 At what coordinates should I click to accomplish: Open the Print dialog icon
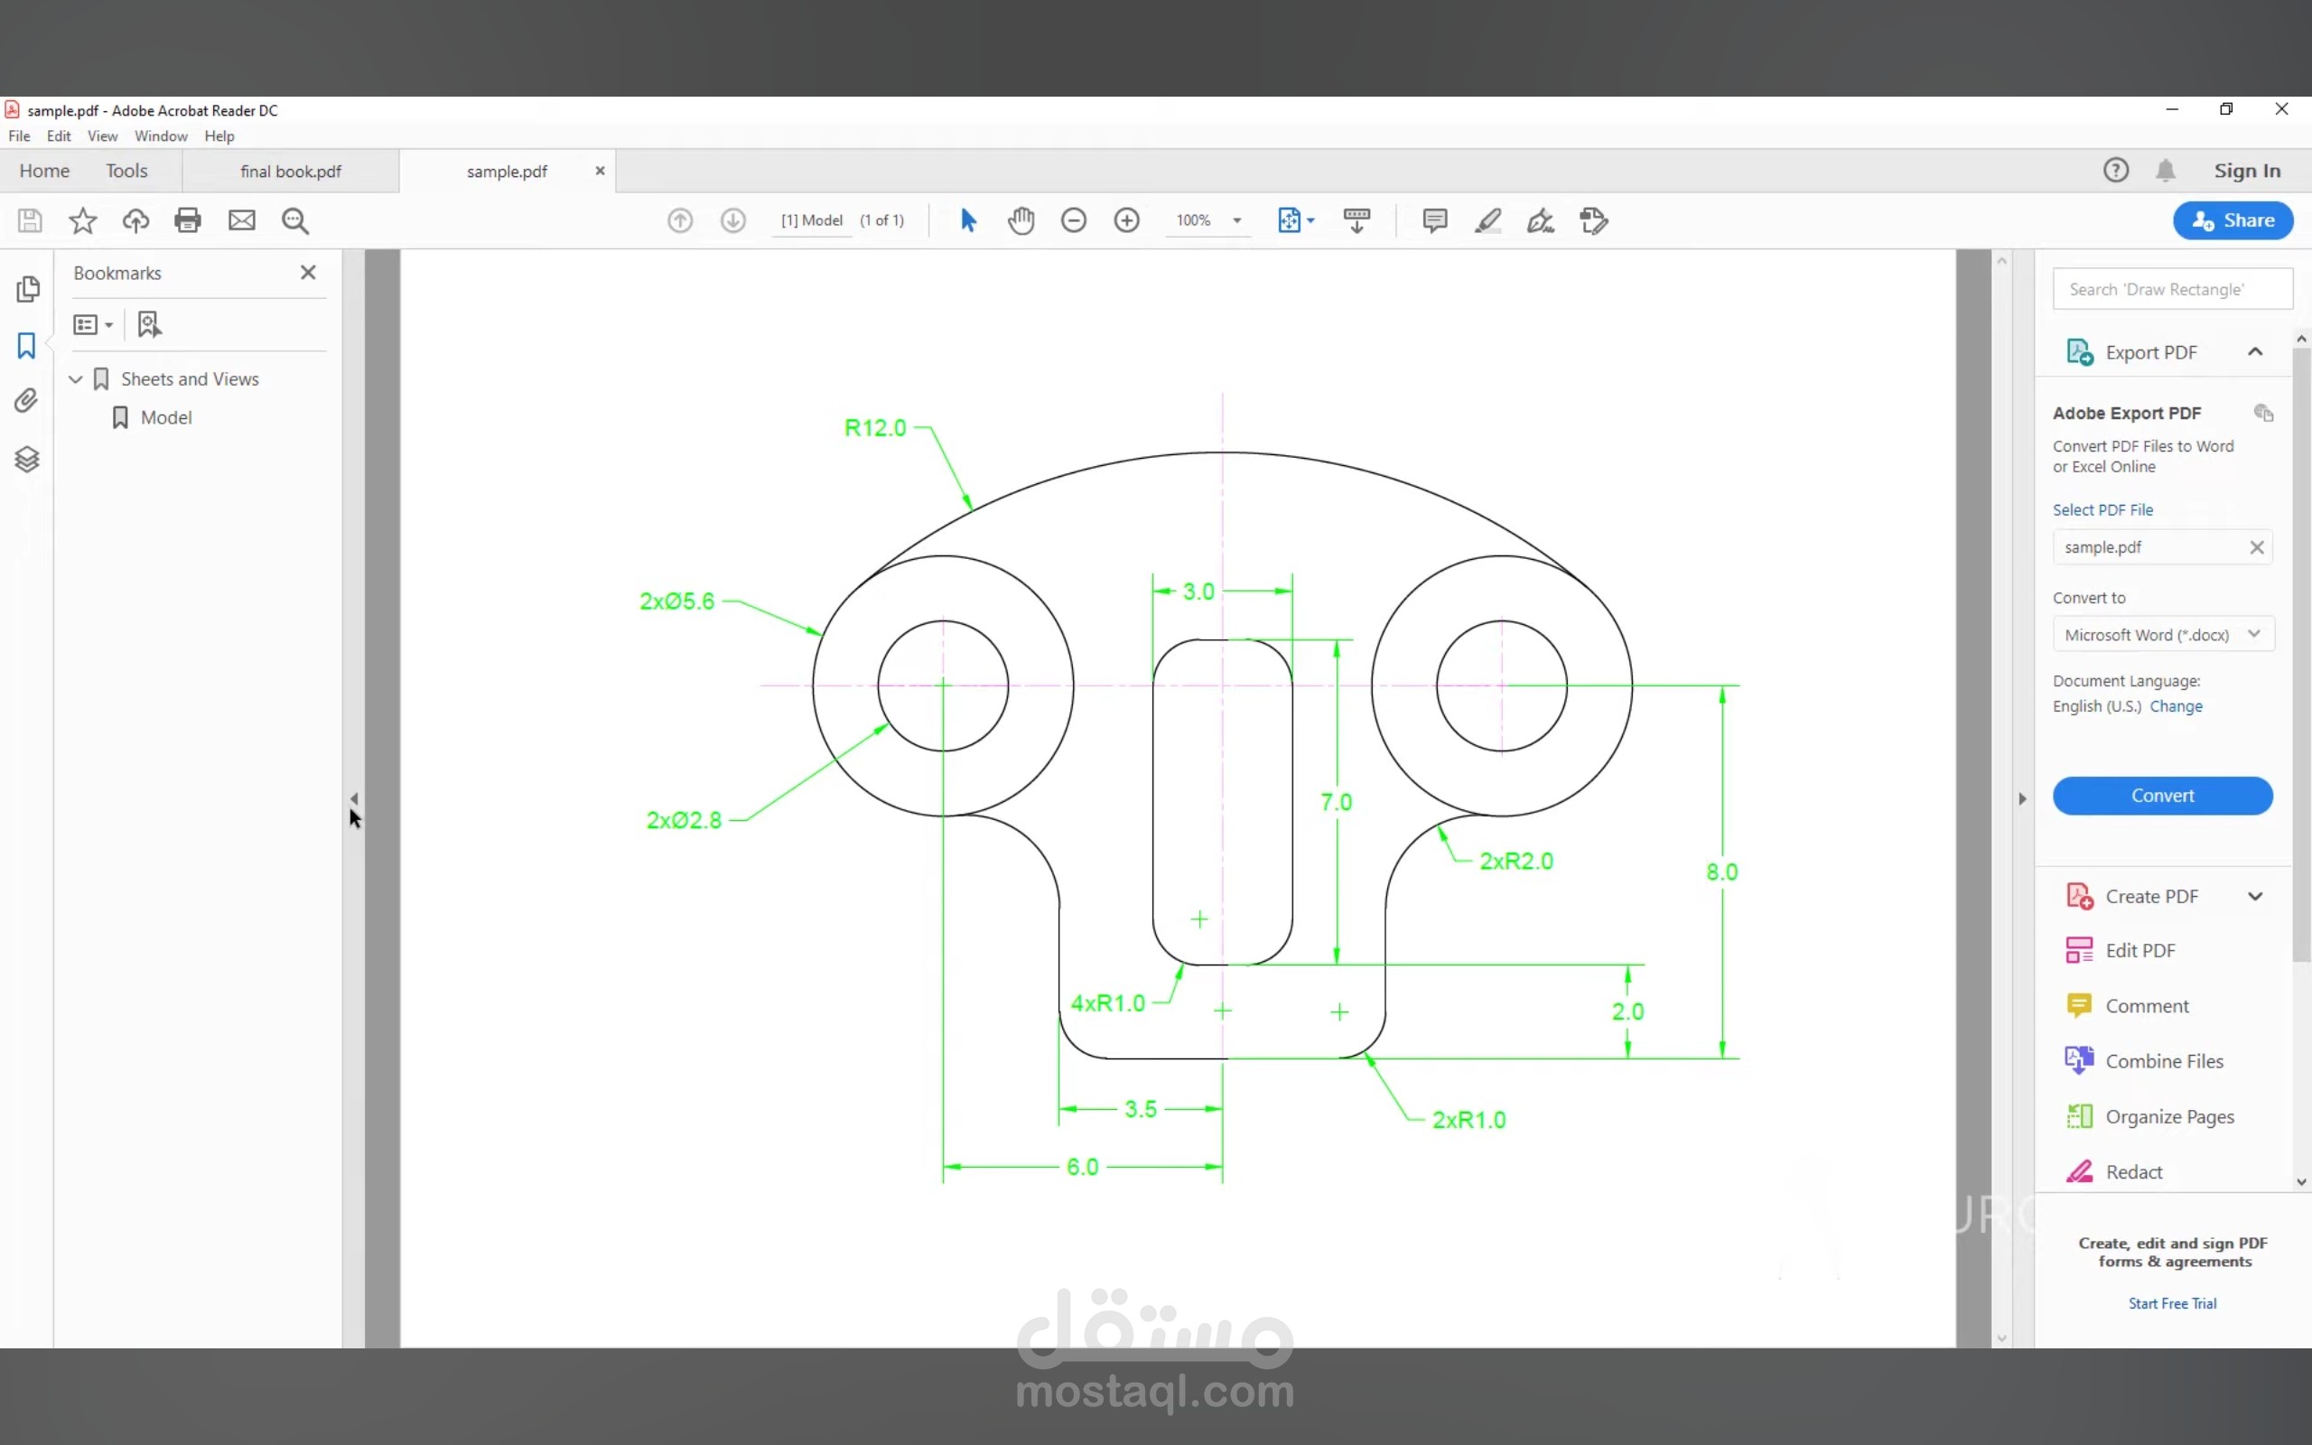(188, 220)
